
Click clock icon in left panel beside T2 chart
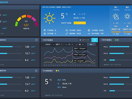coord(36,40)
